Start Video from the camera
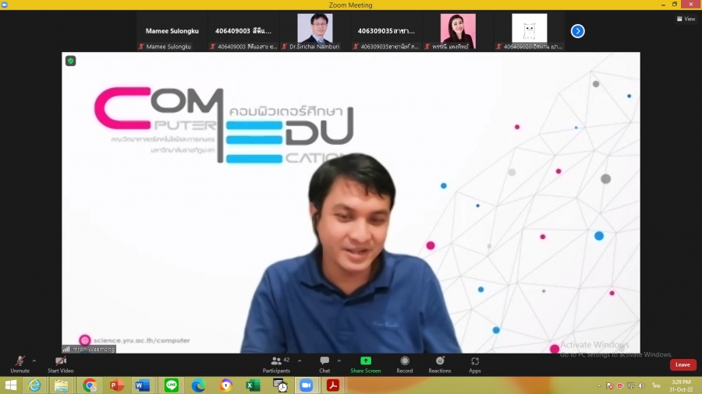 61,364
